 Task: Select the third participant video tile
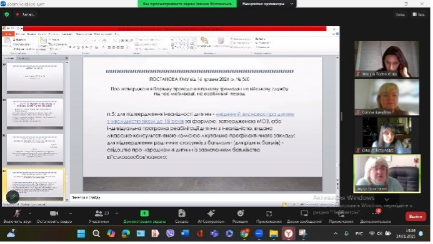(387, 135)
